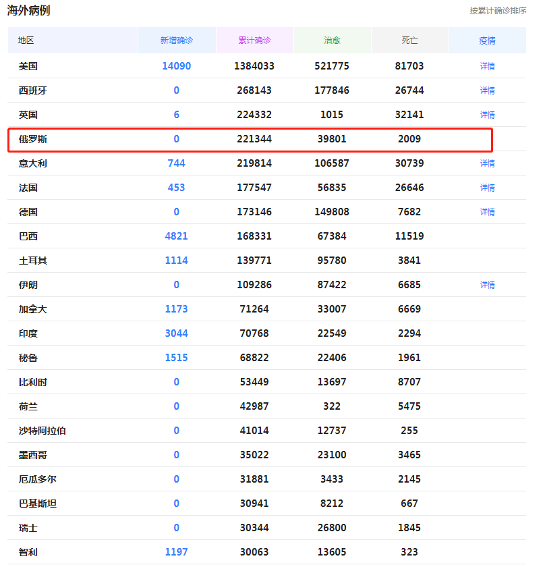Click the 治愈 column header

pyautogui.click(x=332, y=40)
